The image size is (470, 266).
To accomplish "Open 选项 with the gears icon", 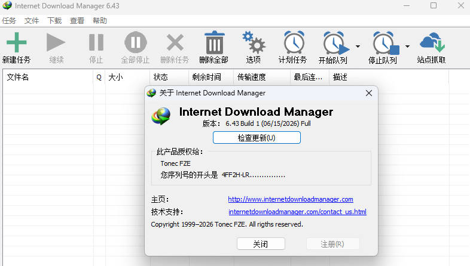I will (254, 42).
